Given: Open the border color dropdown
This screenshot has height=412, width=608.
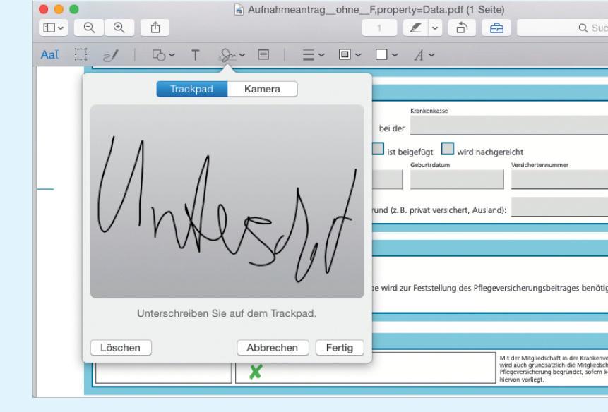Looking at the screenshot, I should (350, 54).
